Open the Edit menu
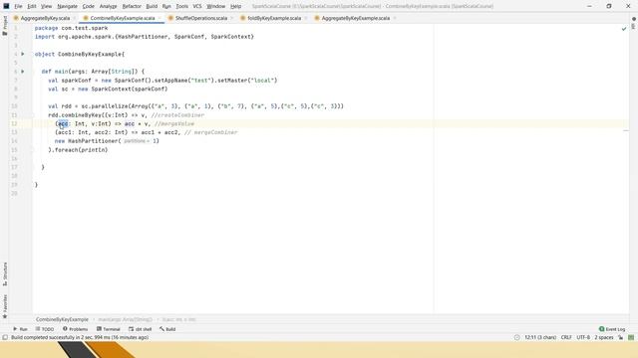 (32, 7)
